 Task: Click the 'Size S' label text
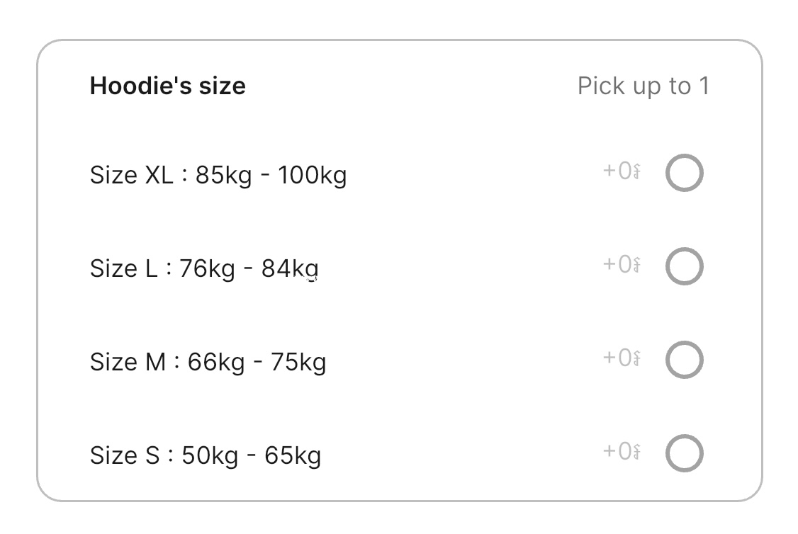tap(125, 455)
